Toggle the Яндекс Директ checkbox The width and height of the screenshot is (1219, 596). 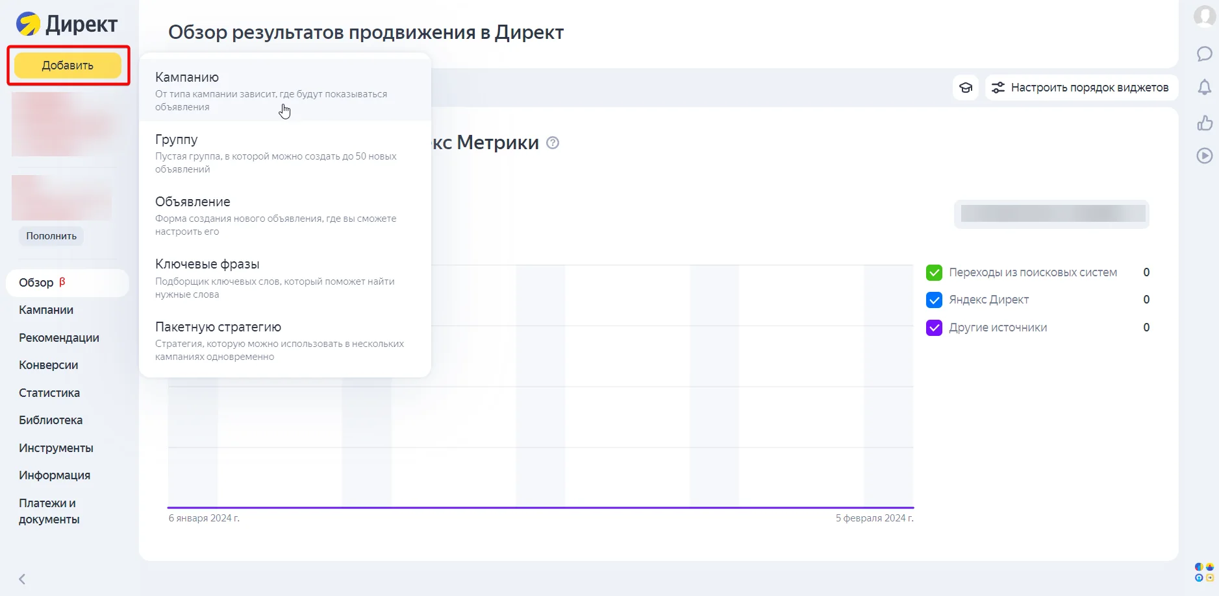934,300
